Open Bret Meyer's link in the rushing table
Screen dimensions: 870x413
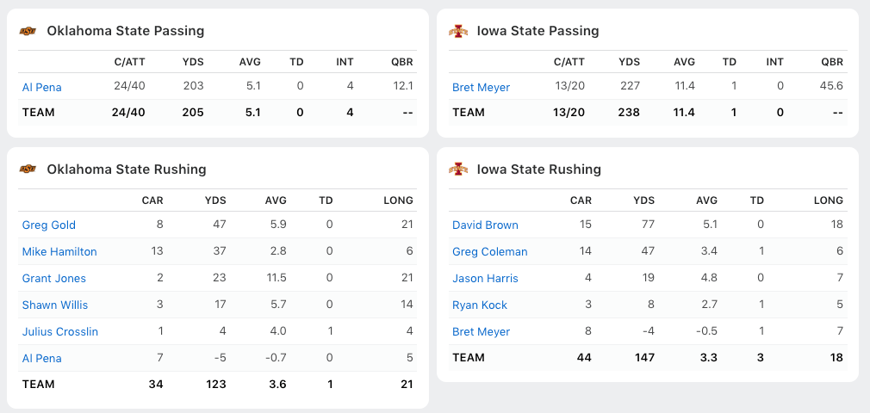coord(481,332)
